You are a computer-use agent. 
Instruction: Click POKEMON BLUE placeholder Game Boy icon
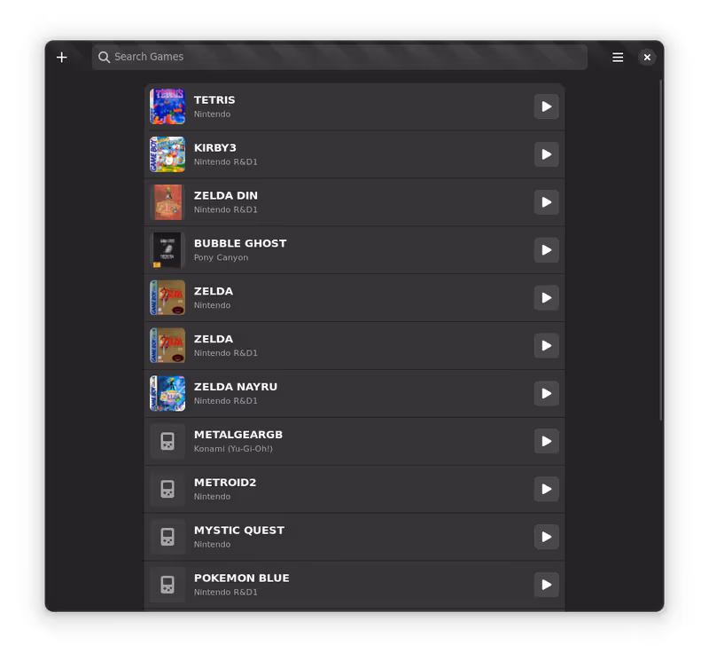(x=168, y=585)
